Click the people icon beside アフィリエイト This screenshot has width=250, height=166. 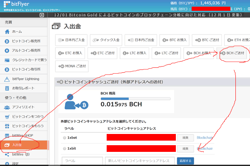click(7, 107)
